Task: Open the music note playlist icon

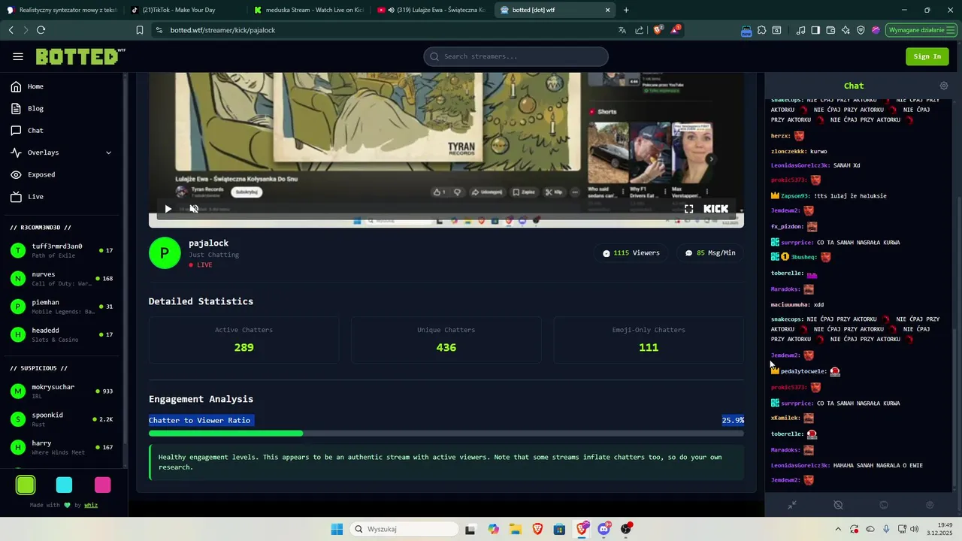Action: (x=800, y=30)
